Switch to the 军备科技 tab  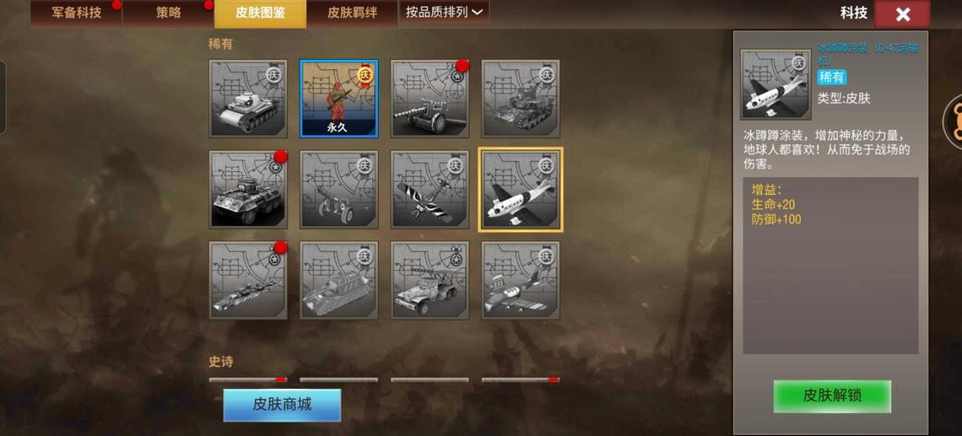pos(76,13)
